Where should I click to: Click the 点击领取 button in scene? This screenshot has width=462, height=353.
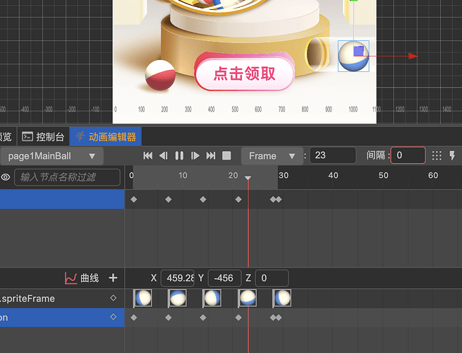[x=245, y=73]
